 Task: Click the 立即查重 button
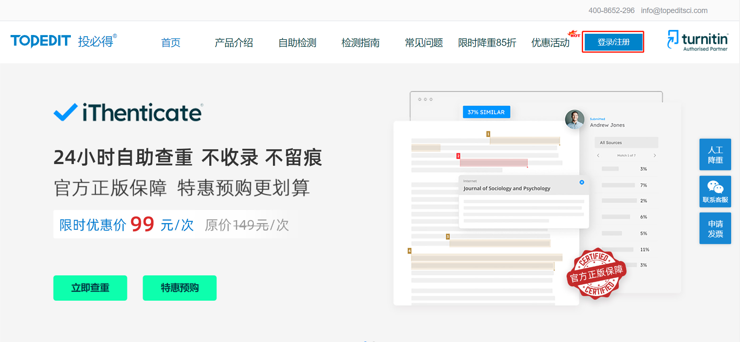coord(90,288)
